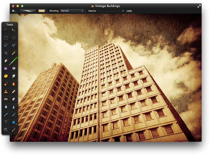The height and width of the screenshot is (155, 210).
Task: Click the document icon beside Vintage Buildings
Action: (92, 6)
